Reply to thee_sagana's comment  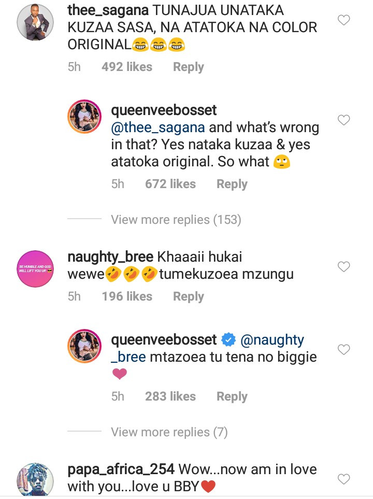pyautogui.click(x=188, y=67)
